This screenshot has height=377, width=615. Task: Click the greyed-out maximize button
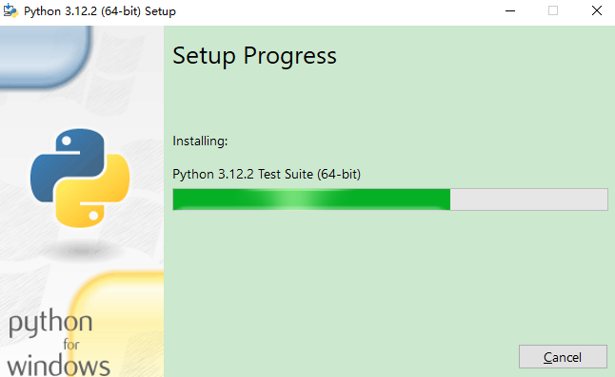[x=553, y=11]
